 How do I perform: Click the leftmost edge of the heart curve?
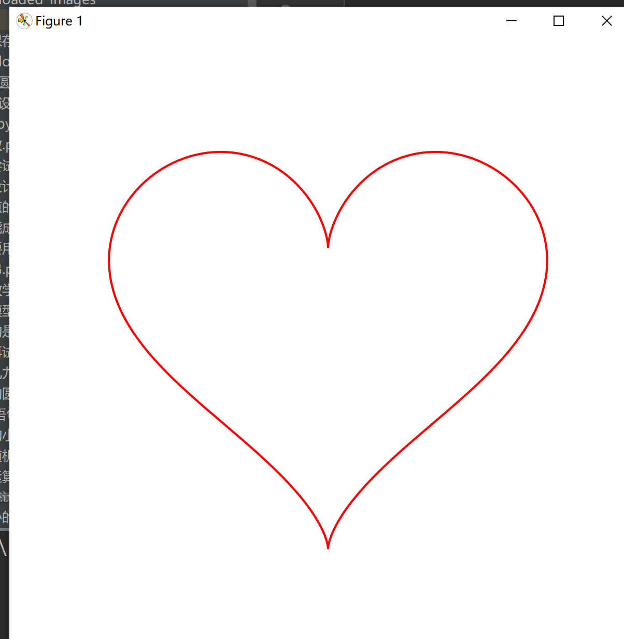[109, 261]
